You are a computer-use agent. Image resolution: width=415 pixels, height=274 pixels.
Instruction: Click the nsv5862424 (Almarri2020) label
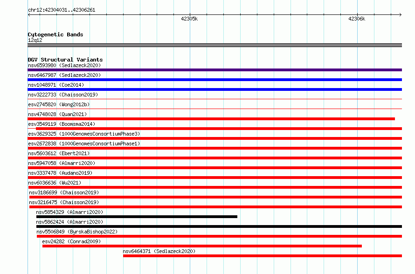coord(69,222)
